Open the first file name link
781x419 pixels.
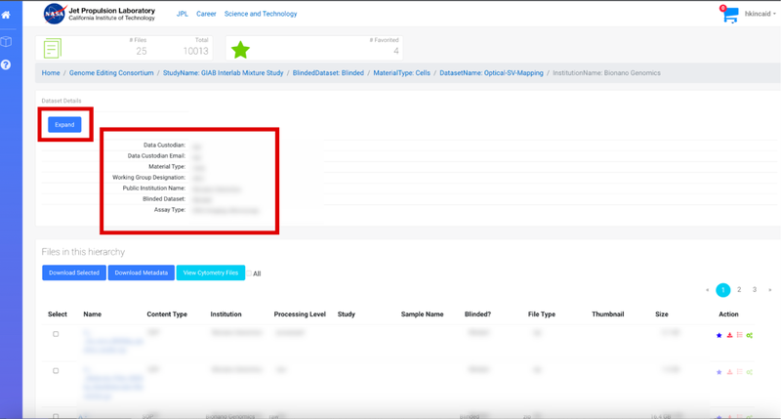pyautogui.click(x=113, y=342)
